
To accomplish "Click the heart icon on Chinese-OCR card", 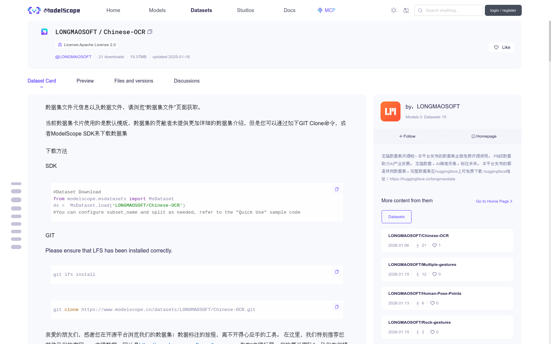I will 435,245.
